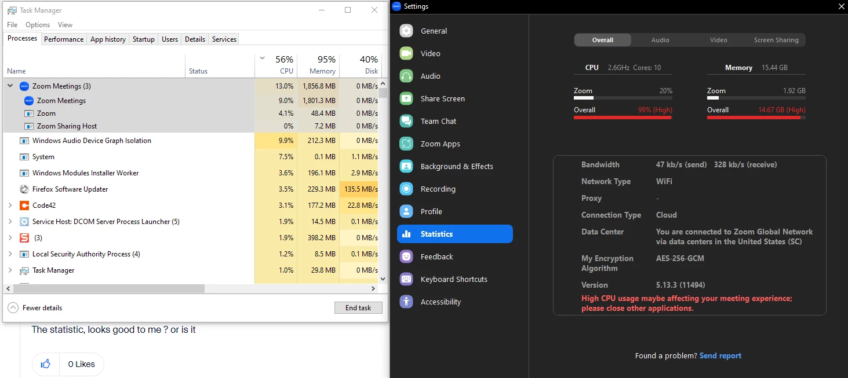Expand the Code42 process group
The height and width of the screenshot is (378, 848).
pyautogui.click(x=10, y=205)
